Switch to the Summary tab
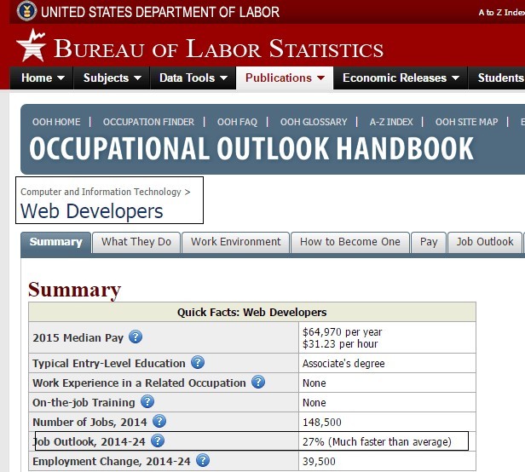525x472 pixels. [55, 242]
